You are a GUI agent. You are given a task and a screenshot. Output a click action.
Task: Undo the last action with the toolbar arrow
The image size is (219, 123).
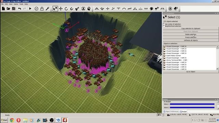point(20,9)
